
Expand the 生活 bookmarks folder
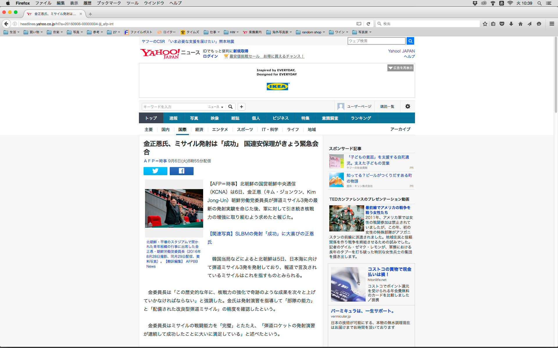(12, 32)
